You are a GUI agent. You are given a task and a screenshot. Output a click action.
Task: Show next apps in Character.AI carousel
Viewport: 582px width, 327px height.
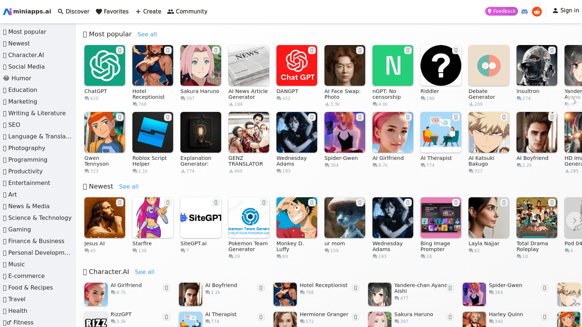click(x=574, y=302)
